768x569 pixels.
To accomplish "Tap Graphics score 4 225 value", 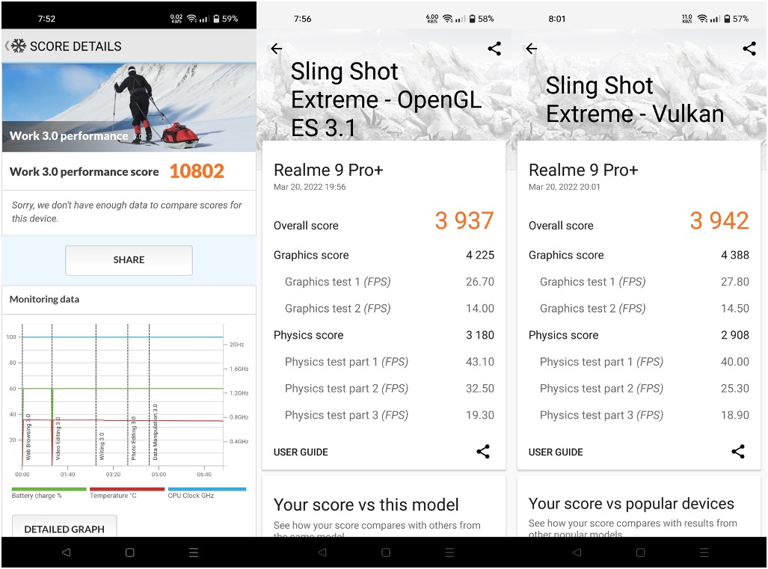I will pyautogui.click(x=480, y=255).
